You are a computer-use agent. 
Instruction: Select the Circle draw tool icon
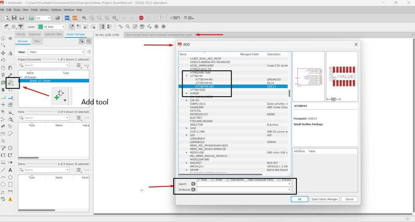click(x=3, y=184)
